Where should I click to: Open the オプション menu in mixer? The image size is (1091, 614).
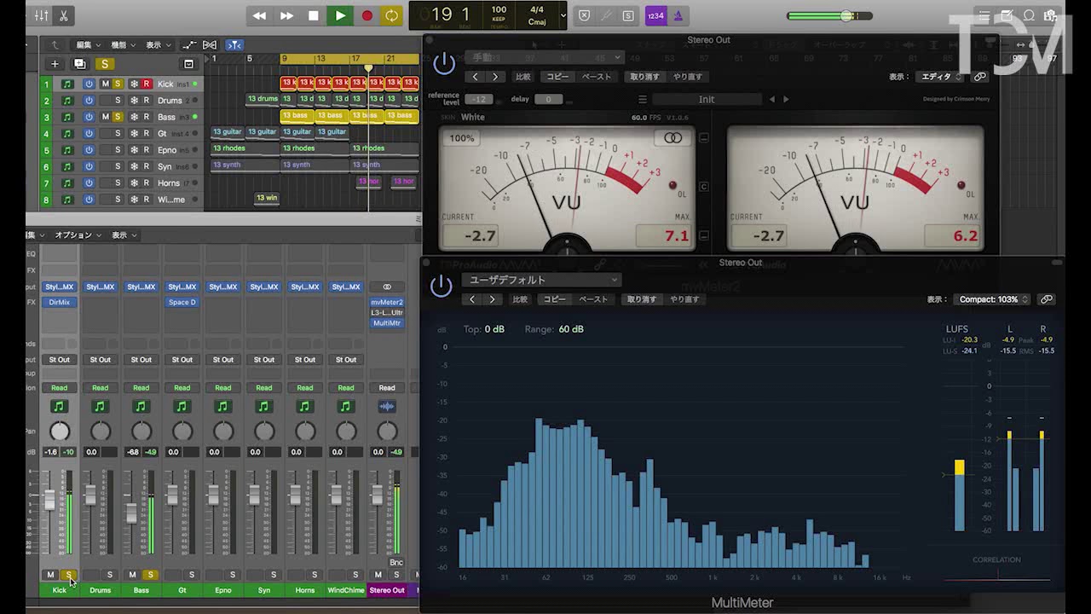(x=77, y=235)
